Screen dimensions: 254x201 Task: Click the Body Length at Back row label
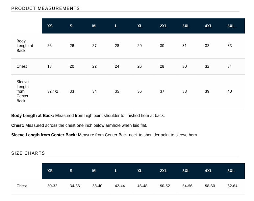(x=25, y=46)
